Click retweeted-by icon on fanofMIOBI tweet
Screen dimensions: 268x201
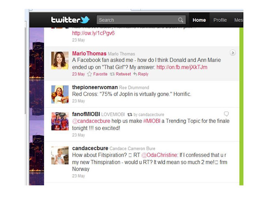pyautogui.click(x=130, y=114)
